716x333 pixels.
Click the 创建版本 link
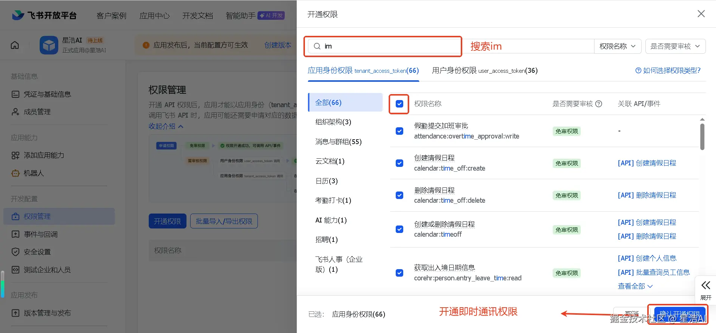[278, 45]
